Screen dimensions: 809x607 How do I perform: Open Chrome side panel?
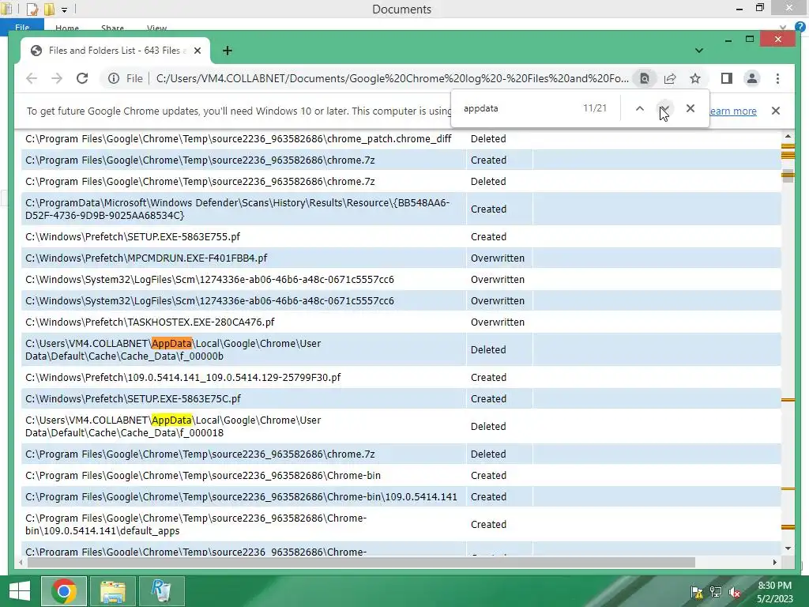point(727,78)
